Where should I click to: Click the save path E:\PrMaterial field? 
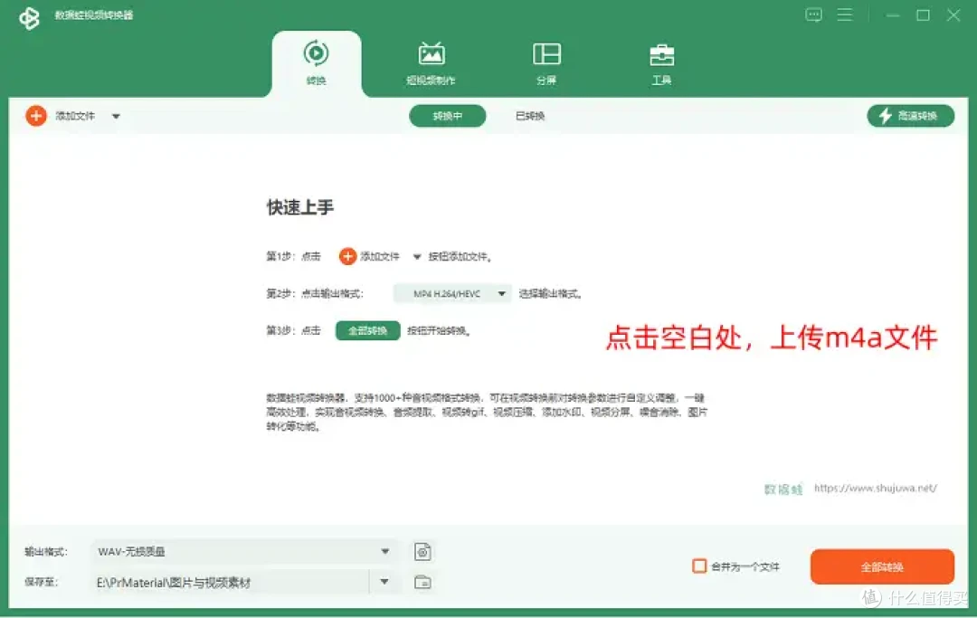(x=229, y=583)
